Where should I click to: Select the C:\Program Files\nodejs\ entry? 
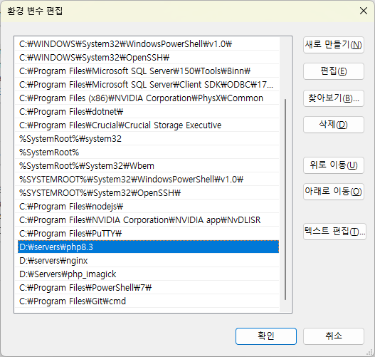coord(148,207)
